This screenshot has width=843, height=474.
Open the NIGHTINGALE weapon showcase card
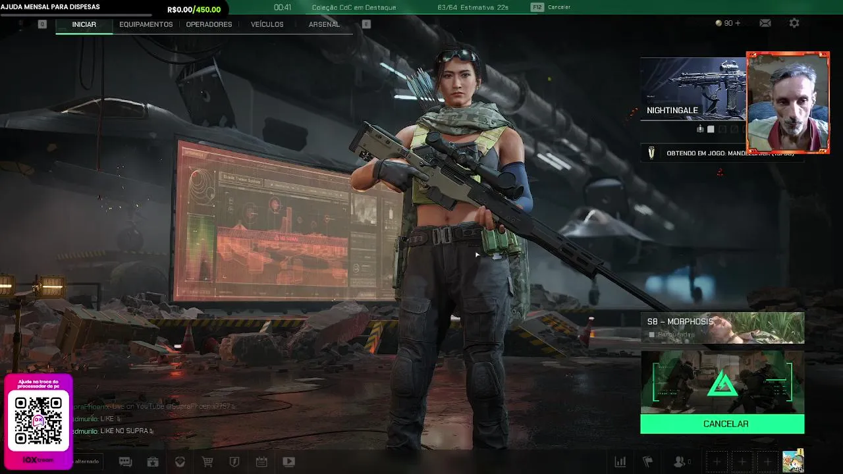[693, 89]
